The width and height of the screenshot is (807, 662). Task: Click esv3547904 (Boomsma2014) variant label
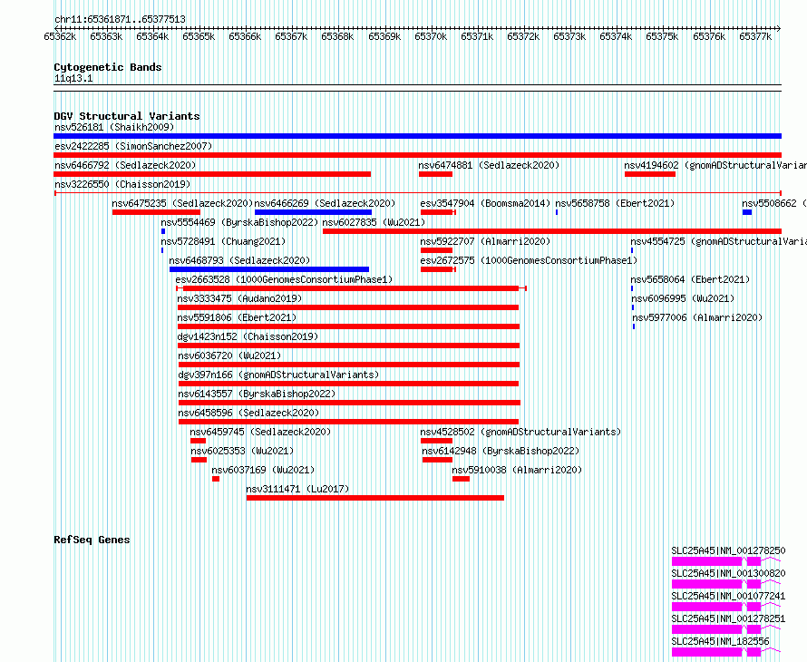(485, 203)
